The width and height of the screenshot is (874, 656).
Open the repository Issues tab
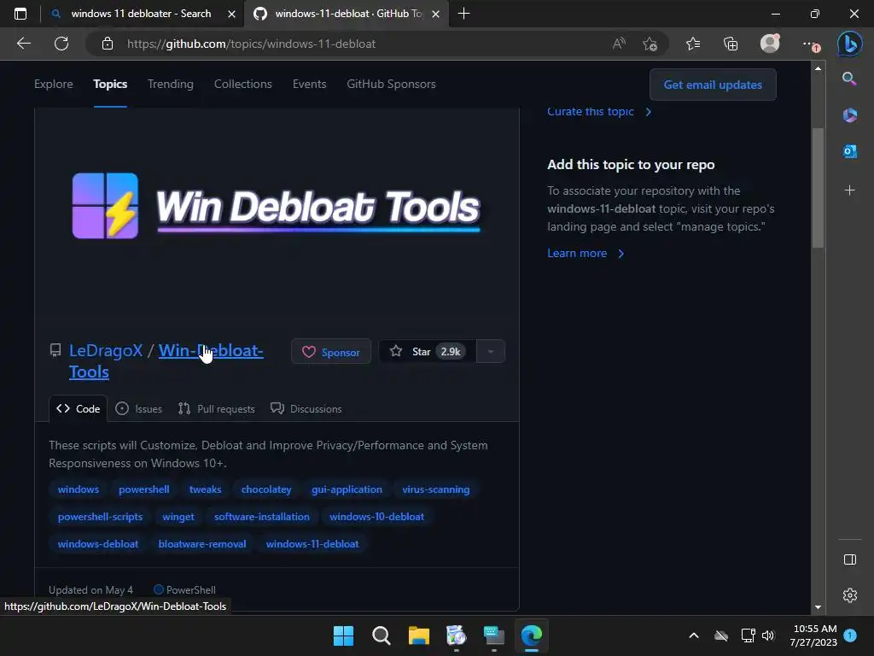coord(139,409)
